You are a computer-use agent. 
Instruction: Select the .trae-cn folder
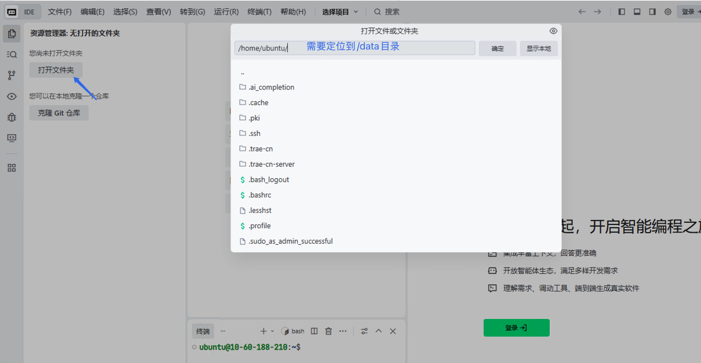396,149
